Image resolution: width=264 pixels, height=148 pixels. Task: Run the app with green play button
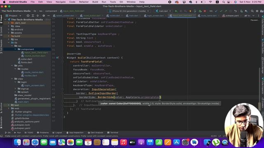[x=176, y=11]
